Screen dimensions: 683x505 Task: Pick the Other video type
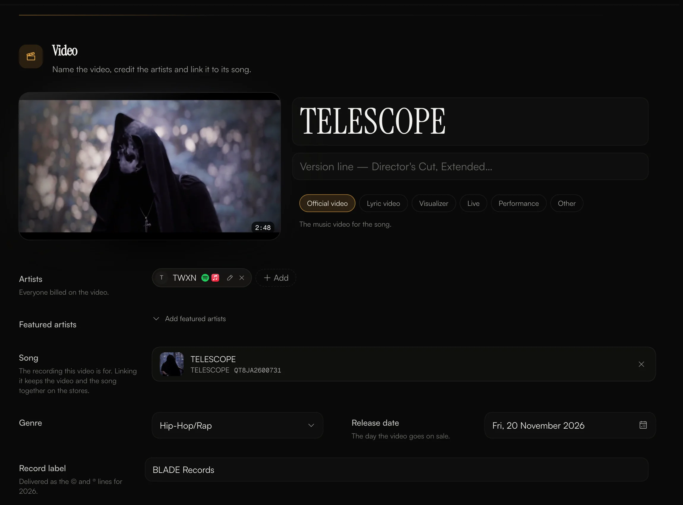click(x=567, y=203)
